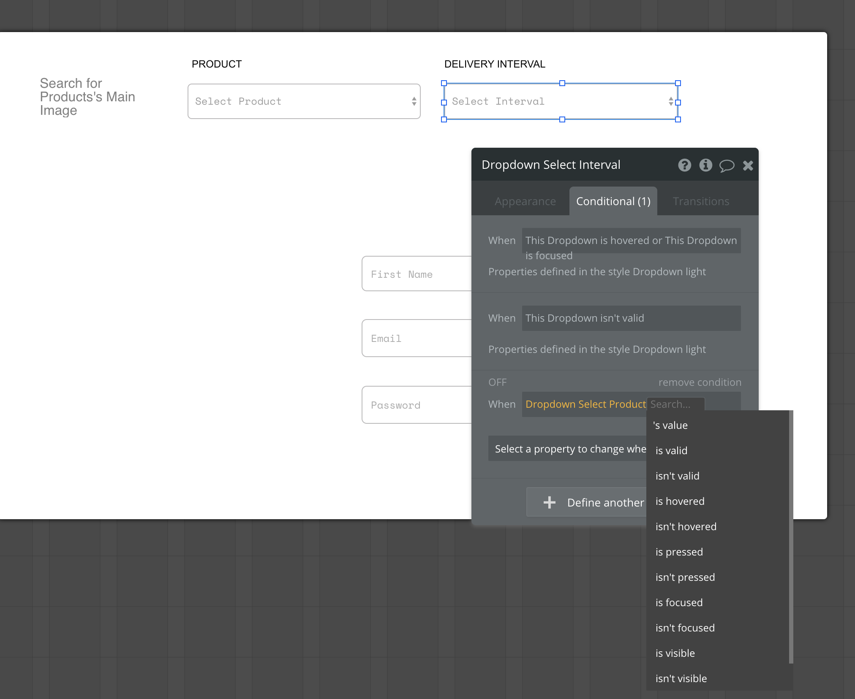The width and height of the screenshot is (855, 699).
Task: Select the isn't valid option
Action: (x=677, y=476)
